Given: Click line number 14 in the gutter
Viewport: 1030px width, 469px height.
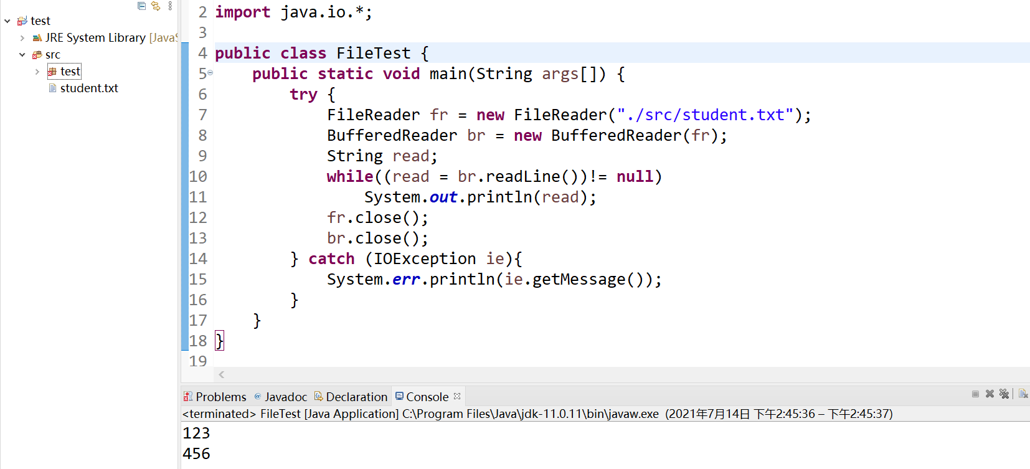Looking at the screenshot, I should point(198,258).
